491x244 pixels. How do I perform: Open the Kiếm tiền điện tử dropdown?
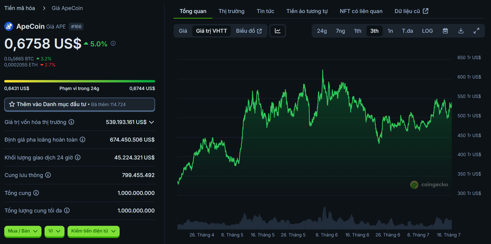tap(93, 231)
